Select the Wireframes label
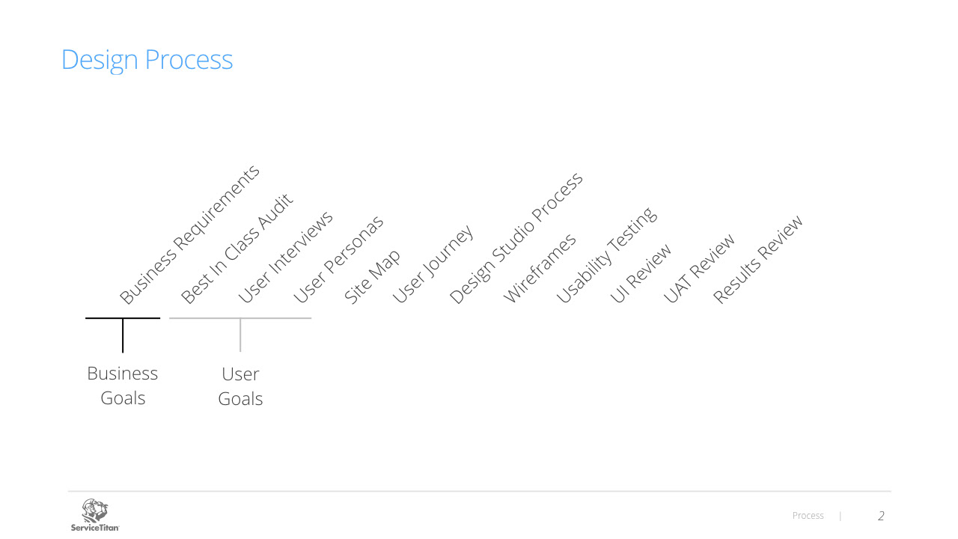Image resolution: width=958 pixels, height=539 pixels. click(x=540, y=268)
